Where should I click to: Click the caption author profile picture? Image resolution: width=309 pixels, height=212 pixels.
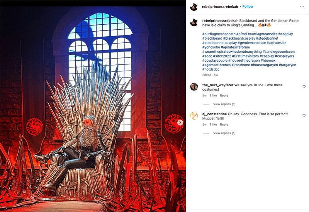194,22
